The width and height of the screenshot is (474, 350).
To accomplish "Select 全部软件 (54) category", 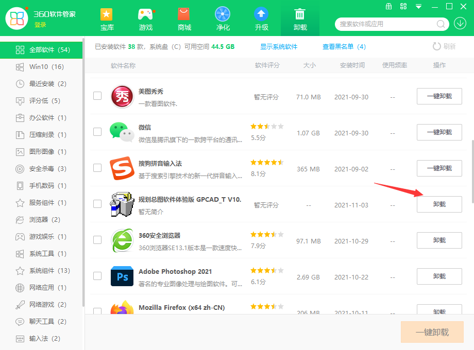I will (x=41, y=50).
